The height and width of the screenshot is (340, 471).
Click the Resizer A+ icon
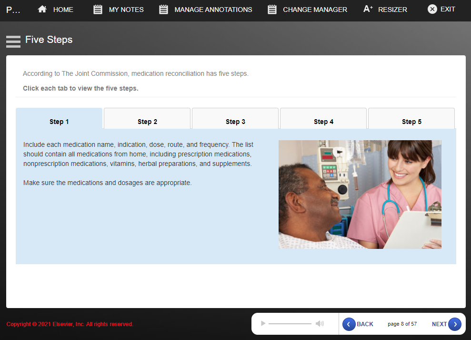click(x=368, y=10)
